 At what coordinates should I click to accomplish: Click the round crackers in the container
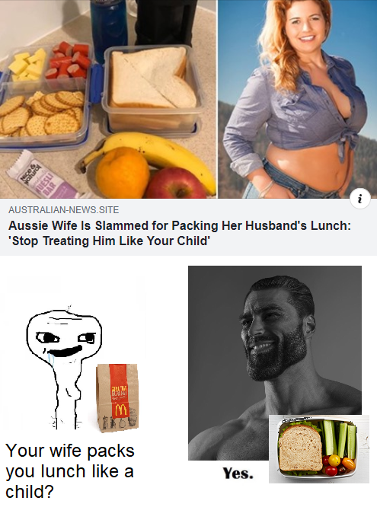42,113
